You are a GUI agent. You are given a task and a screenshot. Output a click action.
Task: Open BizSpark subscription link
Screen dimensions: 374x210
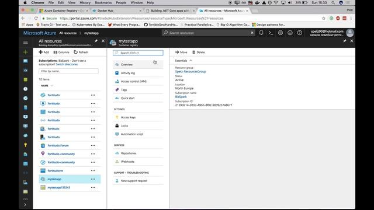(x=181, y=97)
